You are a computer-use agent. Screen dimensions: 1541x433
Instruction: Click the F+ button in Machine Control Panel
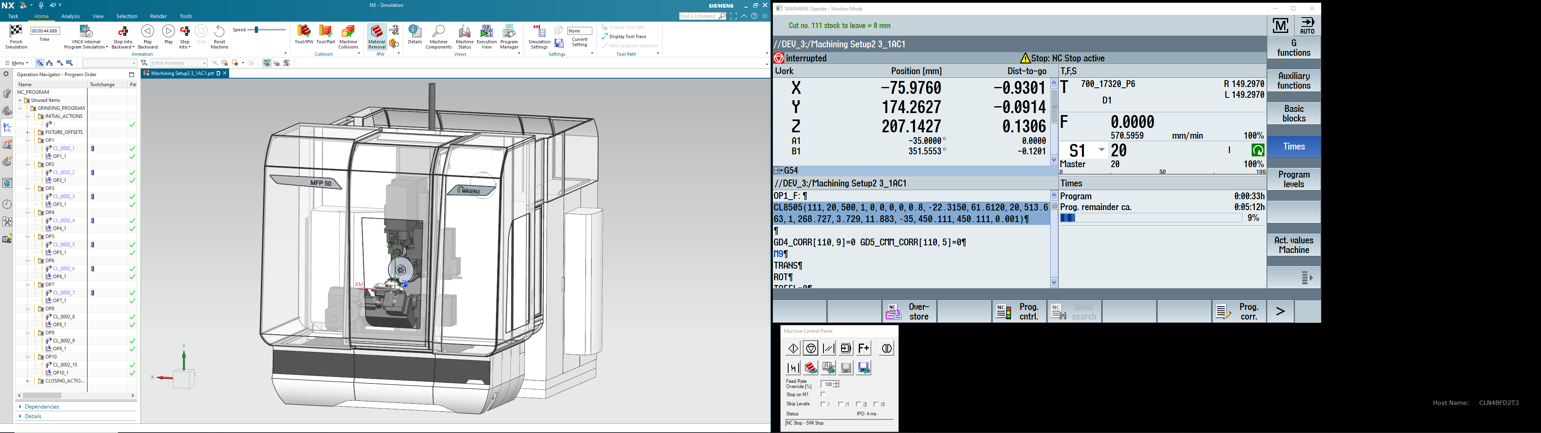tap(864, 348)
